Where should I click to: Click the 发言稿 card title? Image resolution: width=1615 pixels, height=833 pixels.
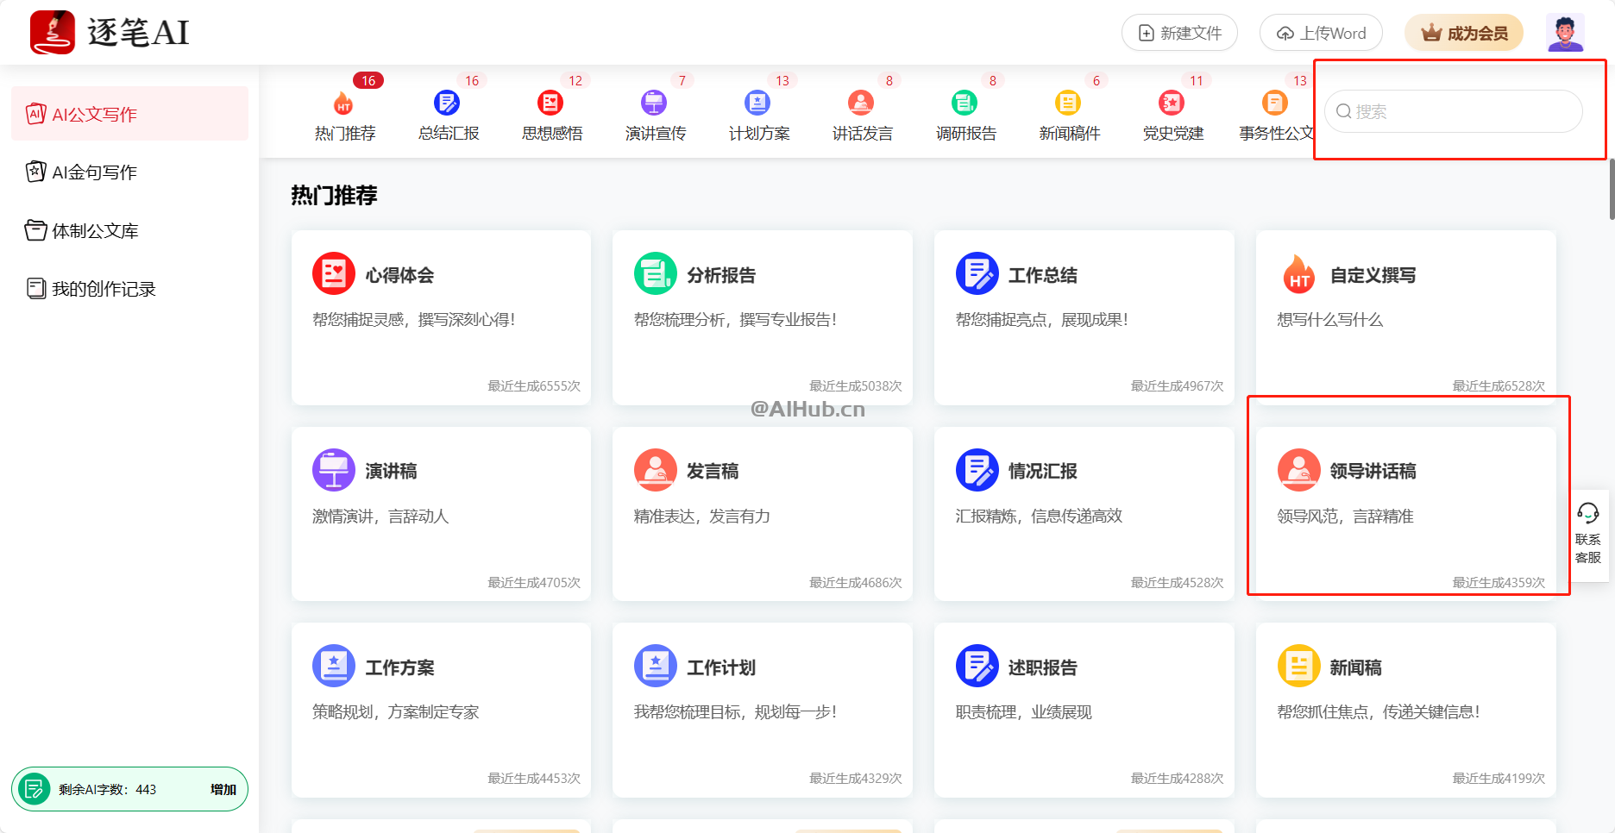[713, 471]
